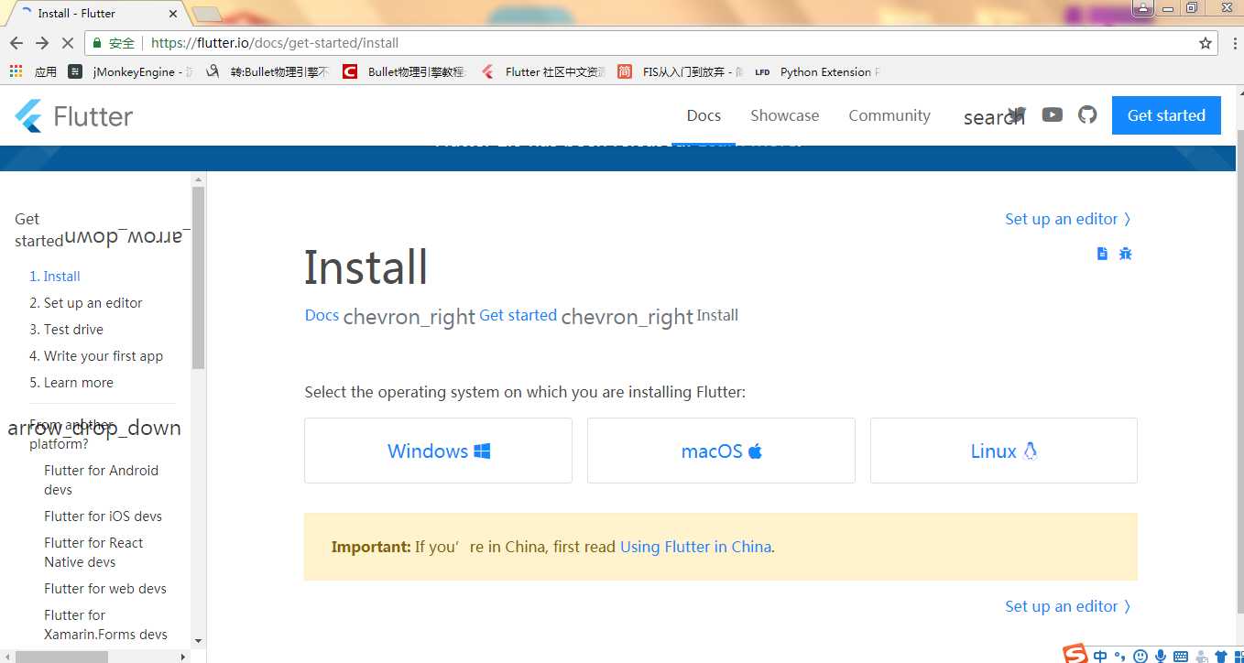Open 'Flutter for web devs' sidebar link
Screen dimensions: 1244x663
105,589
